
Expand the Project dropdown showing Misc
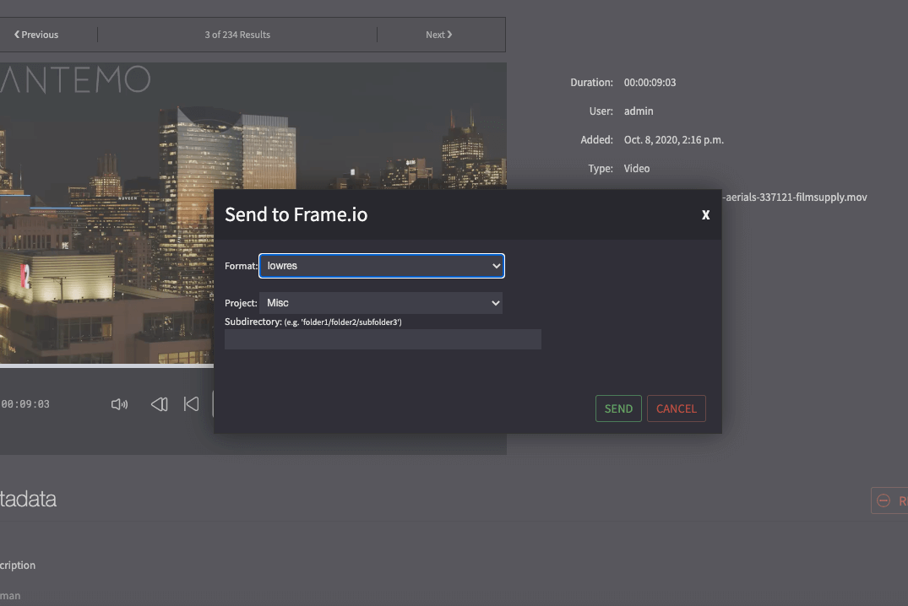[382, 303]
